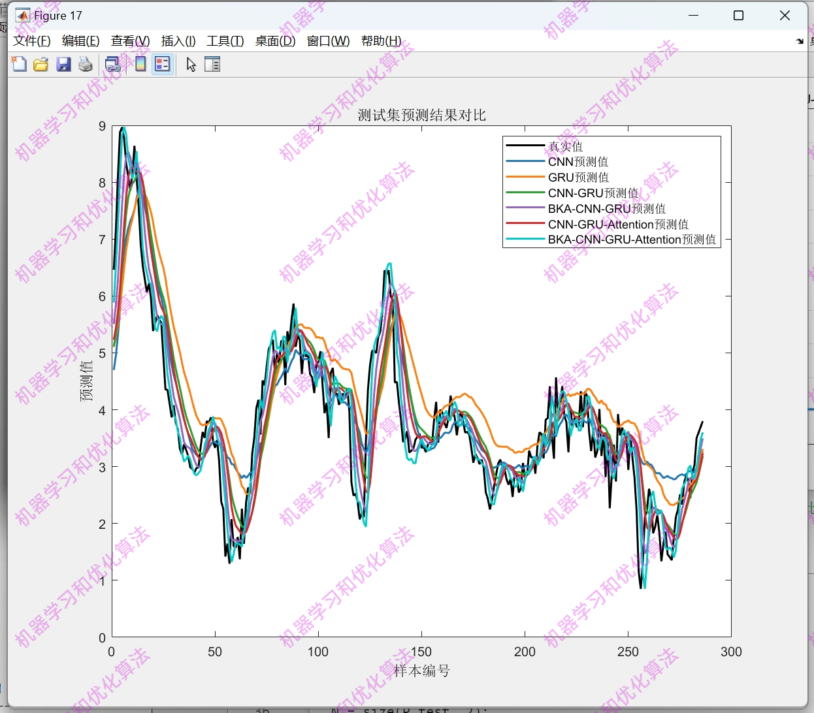Click the x-axis tick label 150

[421, 652]
